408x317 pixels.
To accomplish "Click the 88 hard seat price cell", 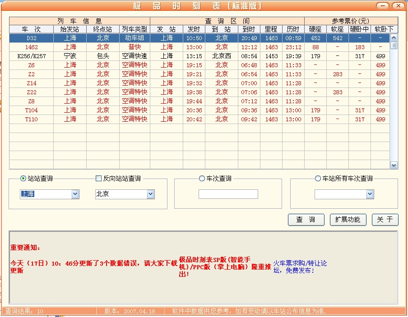I will click(315, 47).
